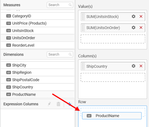Viewport: 149px width, 127px height.
Task: Remove SUM(UnitsOnOrder) with red X
Action: (x=141, y=28)
